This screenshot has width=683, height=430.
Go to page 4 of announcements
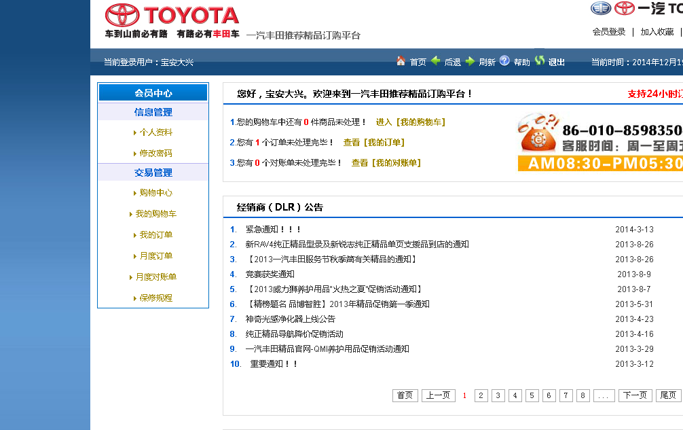pos(515,395)
